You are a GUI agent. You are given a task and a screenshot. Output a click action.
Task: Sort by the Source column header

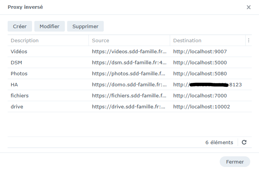tap(101, 40)
